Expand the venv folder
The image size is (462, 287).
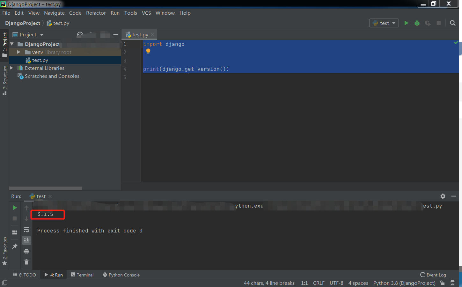coord(19,52)
